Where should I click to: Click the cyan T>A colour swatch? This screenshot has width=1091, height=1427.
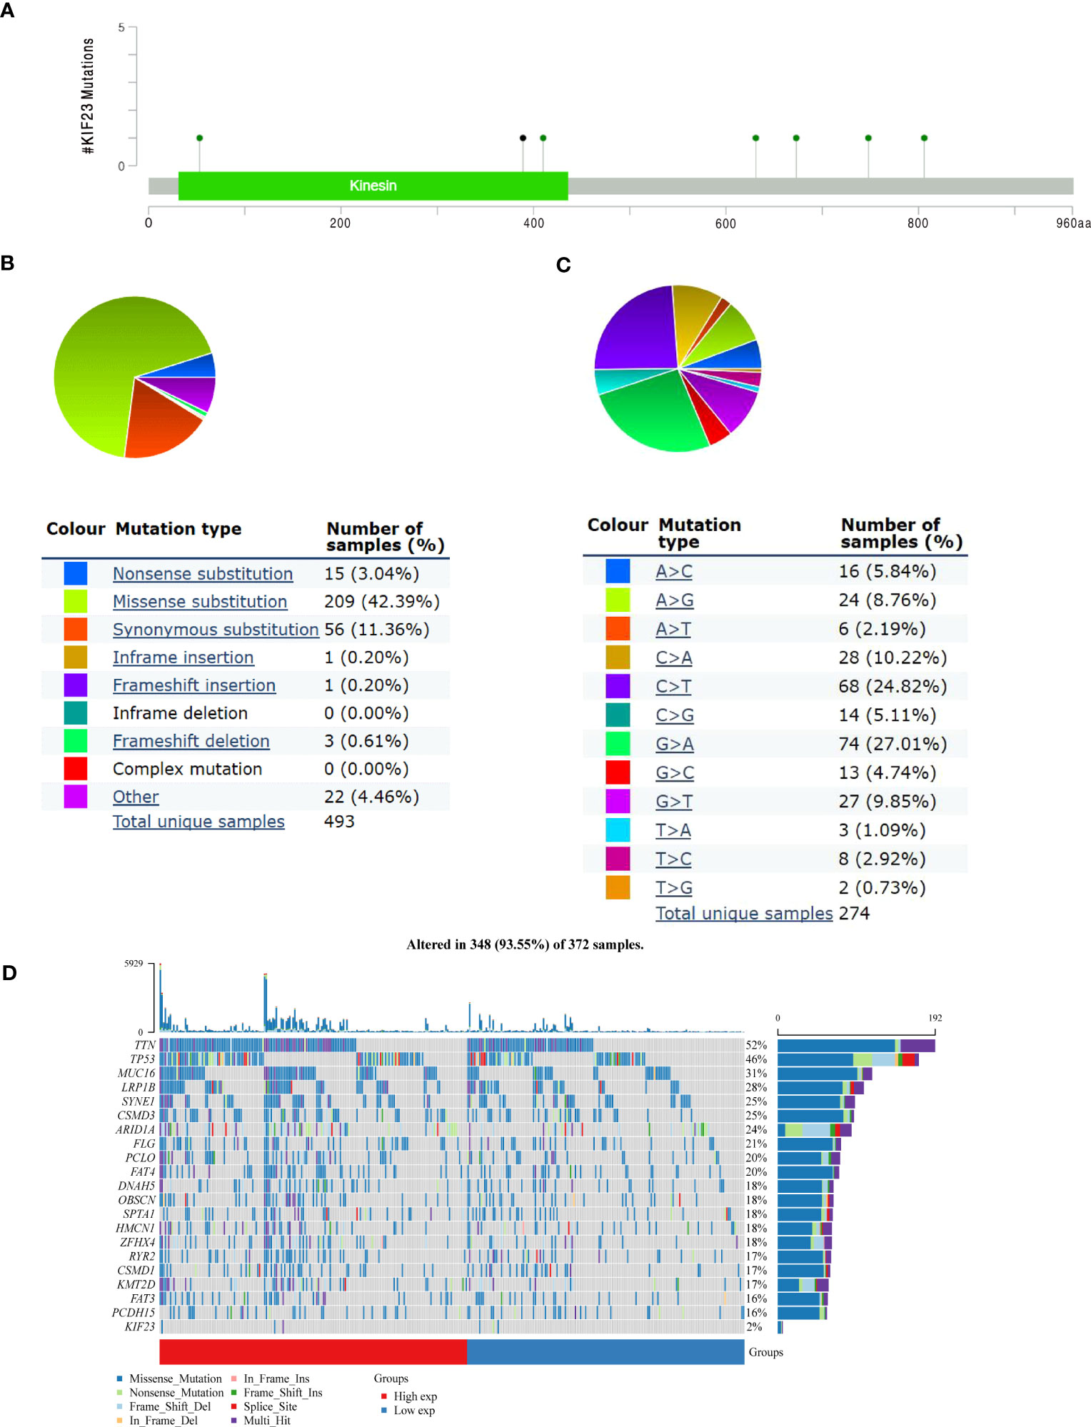[x=618, y=830]
